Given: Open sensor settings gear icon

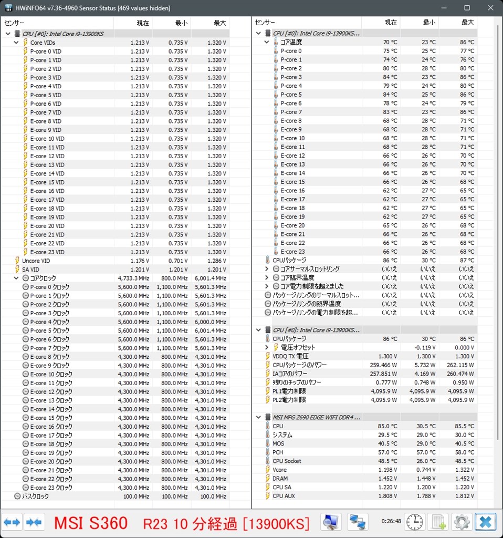Looking at the screenshot, I should pos(462,522).
